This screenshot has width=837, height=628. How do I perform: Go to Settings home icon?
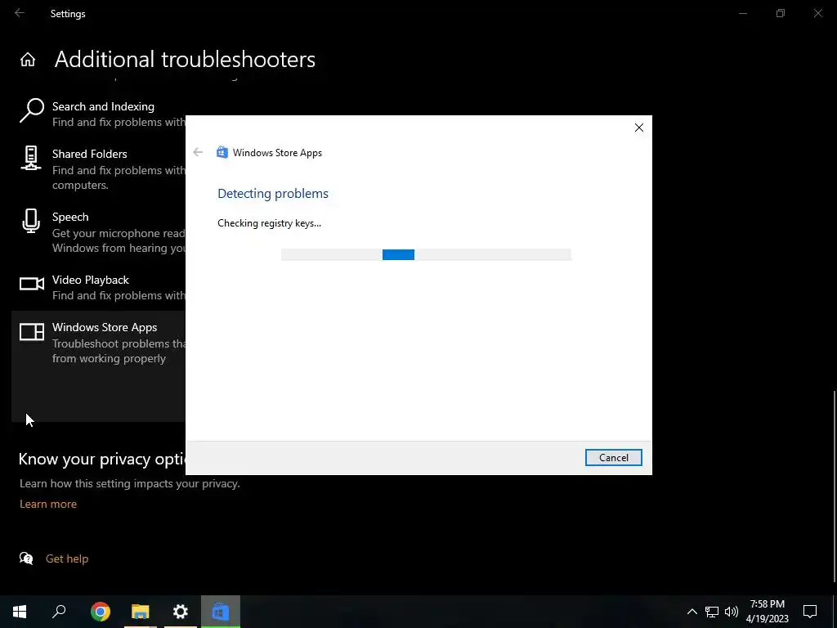pos(28,59)
